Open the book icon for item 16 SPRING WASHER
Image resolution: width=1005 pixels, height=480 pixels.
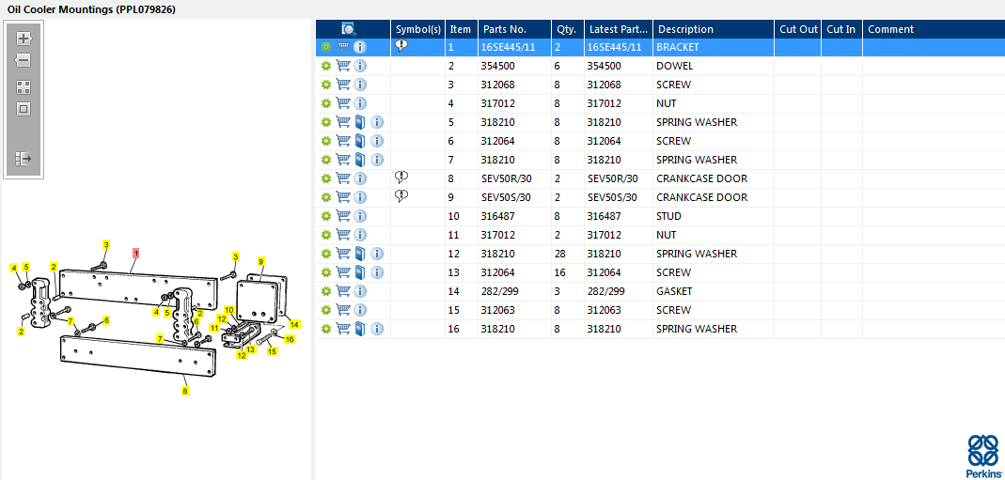(359, 329)
